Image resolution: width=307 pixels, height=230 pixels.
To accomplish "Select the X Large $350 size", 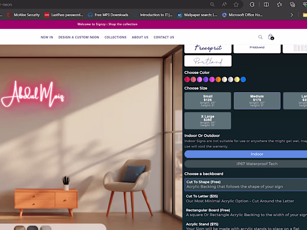I will 208,120.
